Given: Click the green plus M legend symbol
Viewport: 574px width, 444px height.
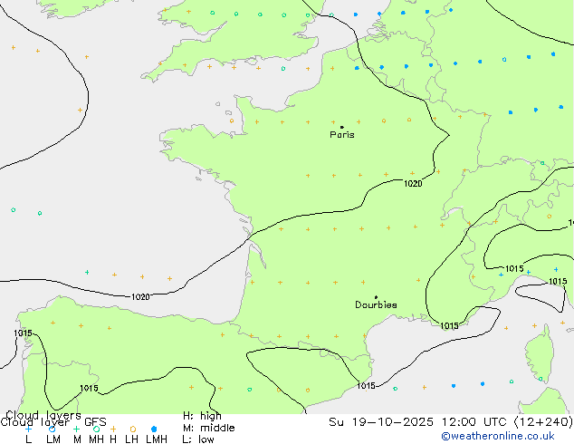Looking at the screenshot, I should click(x=76, y=429).
